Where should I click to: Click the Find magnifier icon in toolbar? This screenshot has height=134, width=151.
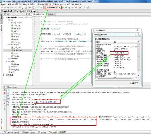pyautogui.click(x=30, y=8)
